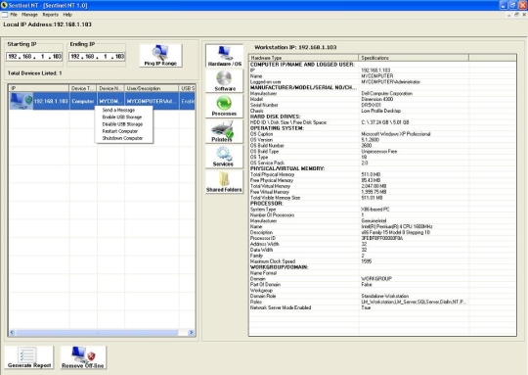The width and height of the screenshot is (528, 375).
Task: Click the Ping IP Range button
Action: [x=160, y=56]
